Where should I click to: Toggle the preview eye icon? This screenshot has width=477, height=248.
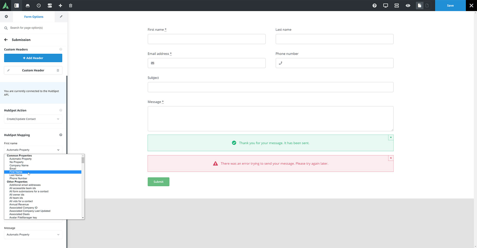(x=408, y=5)
